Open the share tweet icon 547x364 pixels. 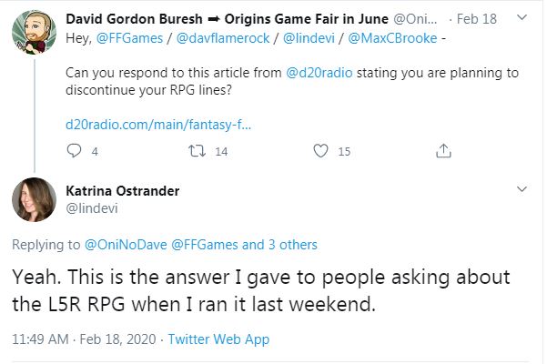(x=443, y=151)
